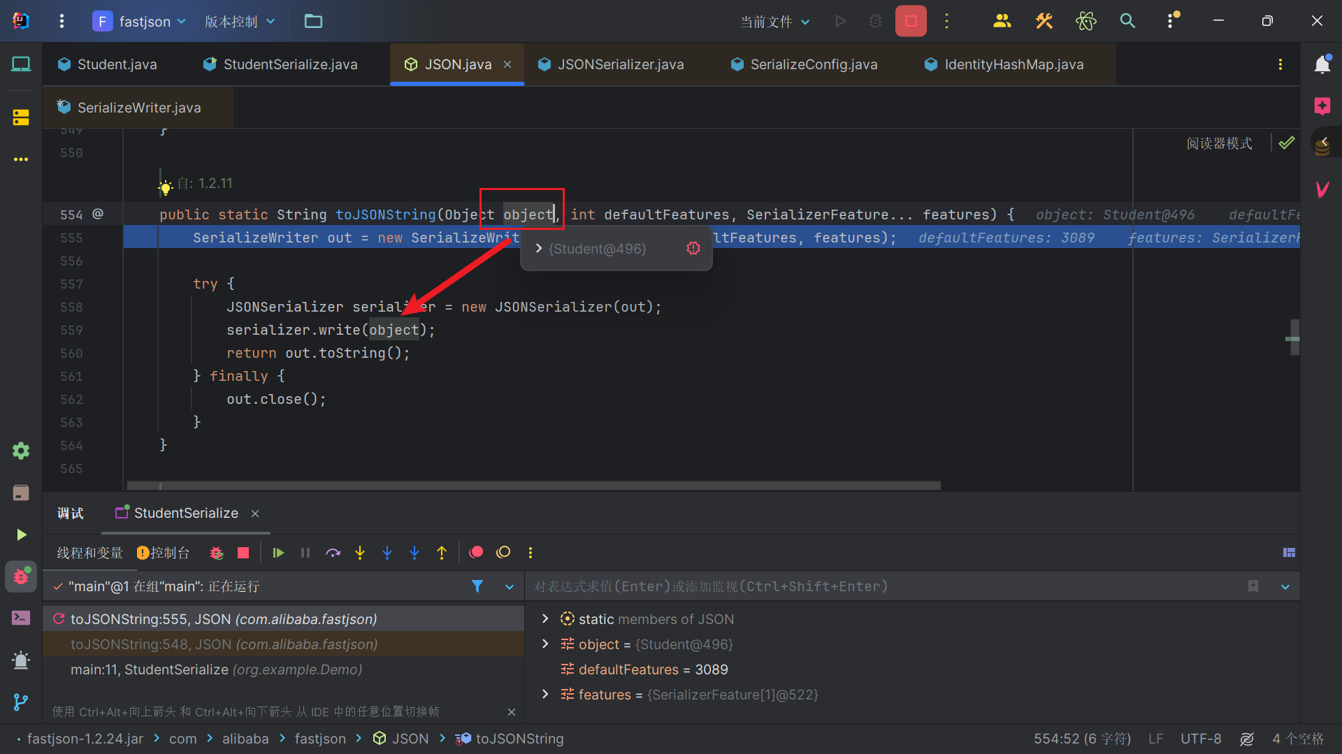Open the Terminal tool window
The width and height of the screenshot is (1342, 754).
point(21,618)
